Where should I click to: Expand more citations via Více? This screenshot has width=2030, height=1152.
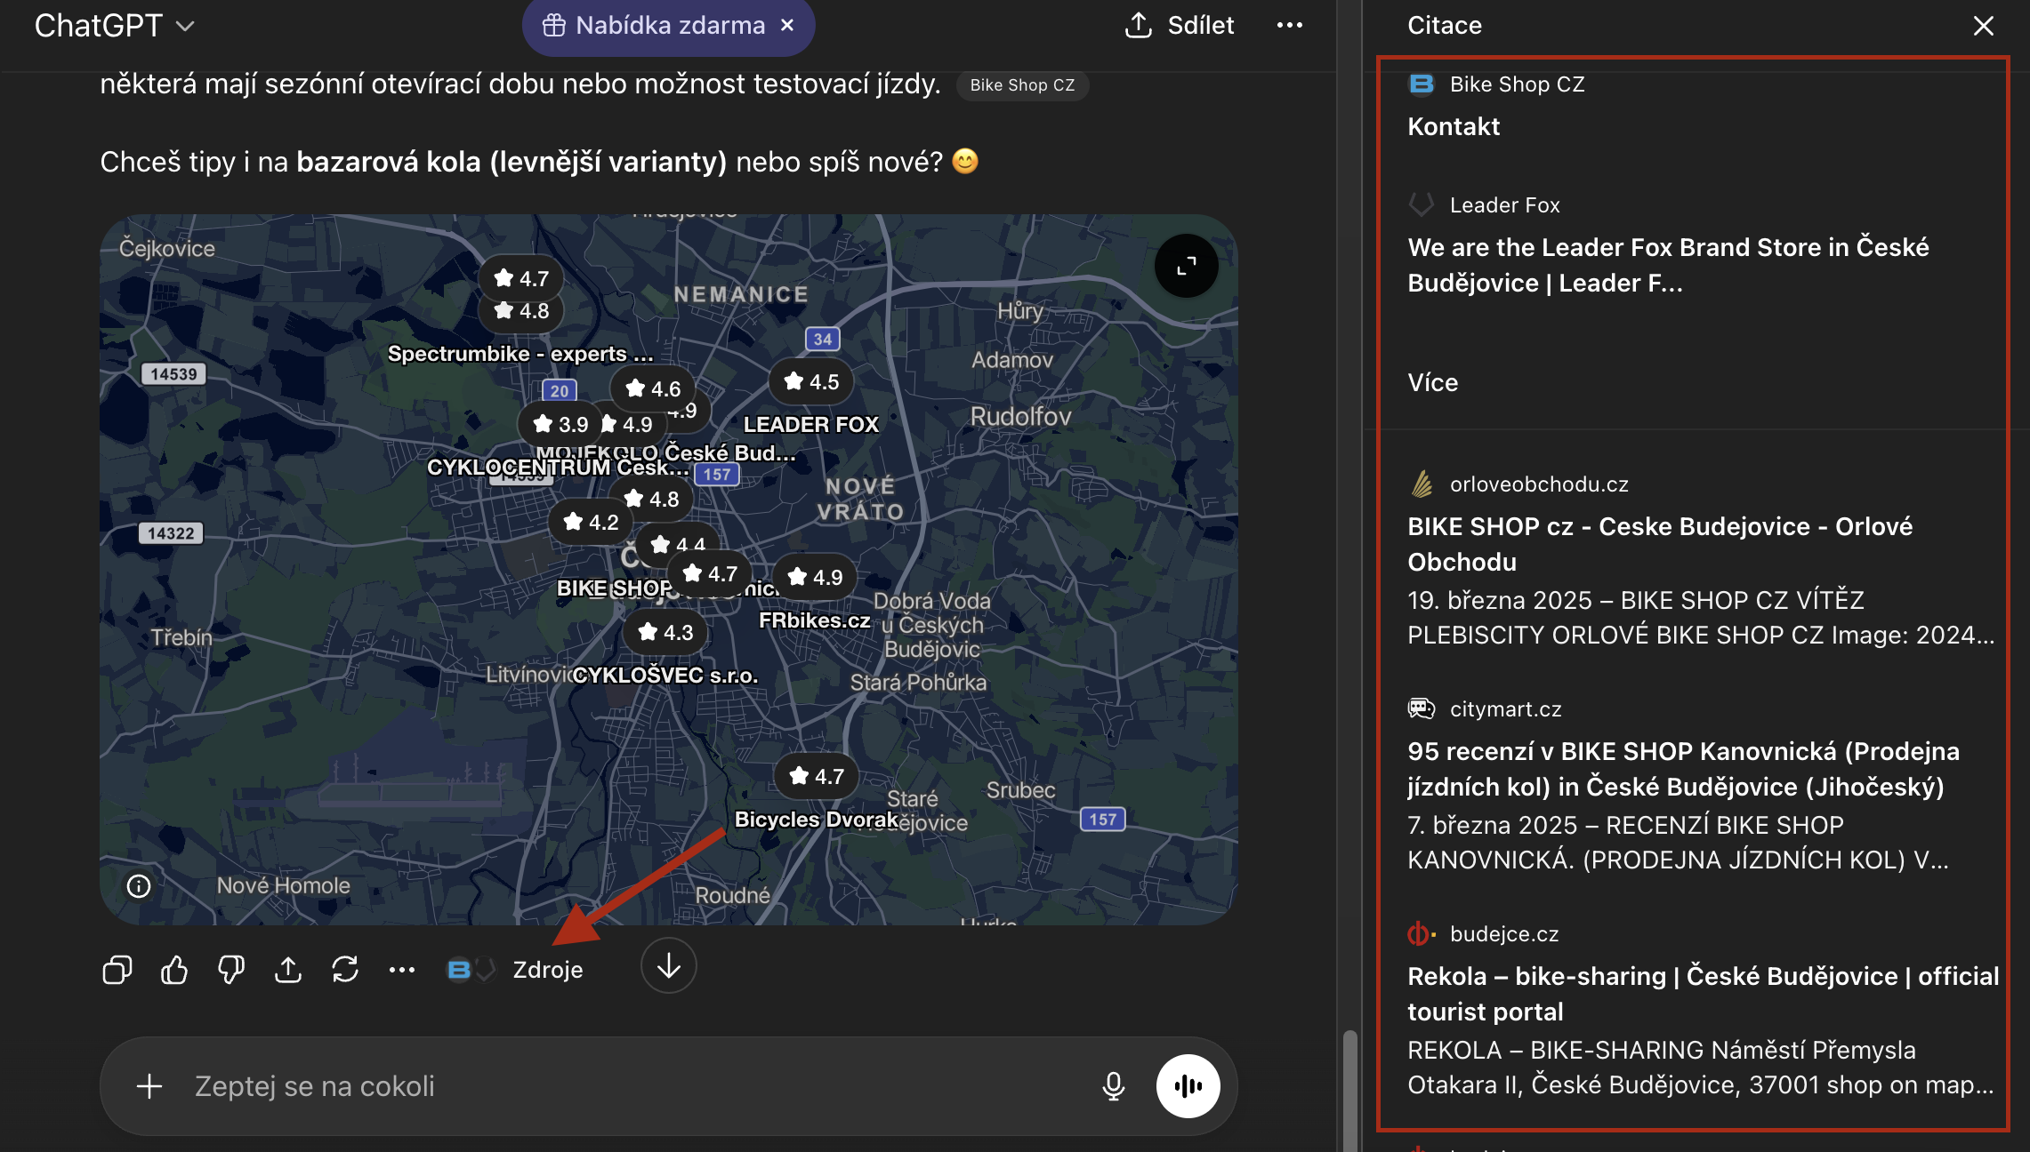pyautogui.click(x=1432, y=383)
